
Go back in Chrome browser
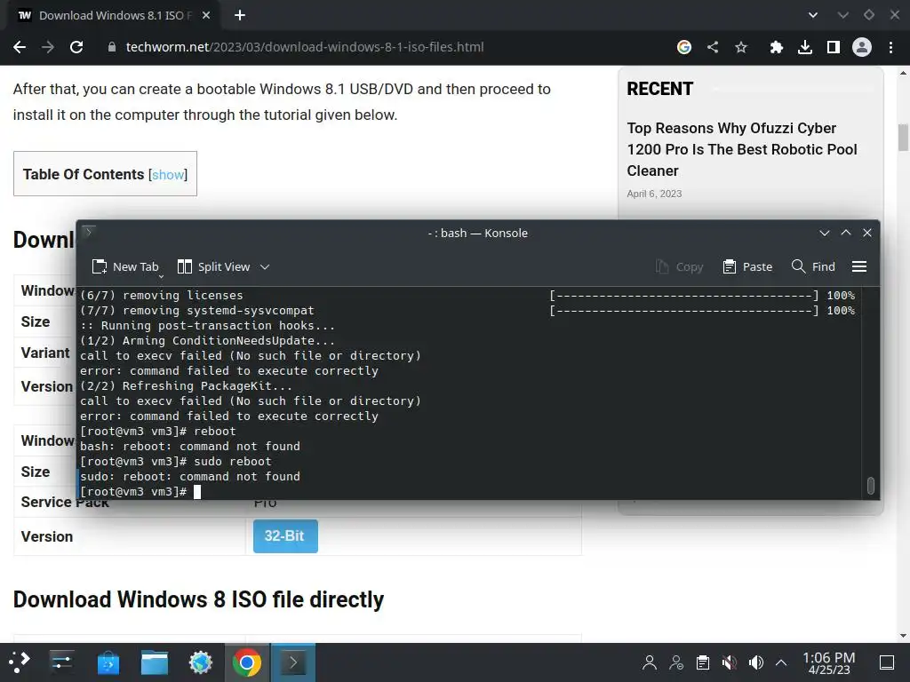(20, 48)
